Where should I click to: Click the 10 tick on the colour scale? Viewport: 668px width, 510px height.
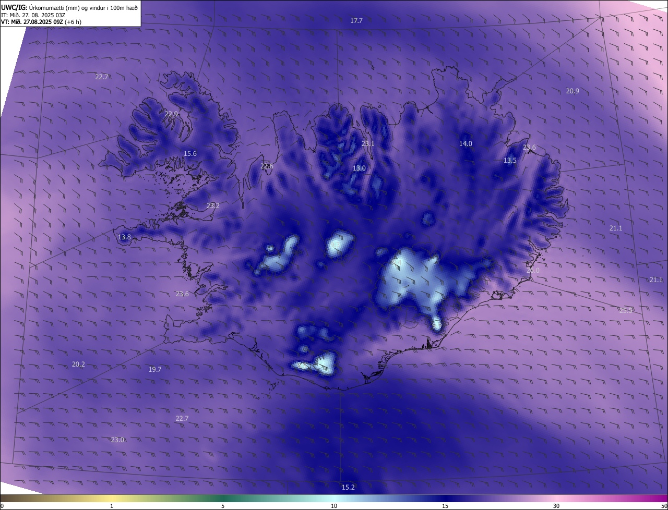[334, 506]
